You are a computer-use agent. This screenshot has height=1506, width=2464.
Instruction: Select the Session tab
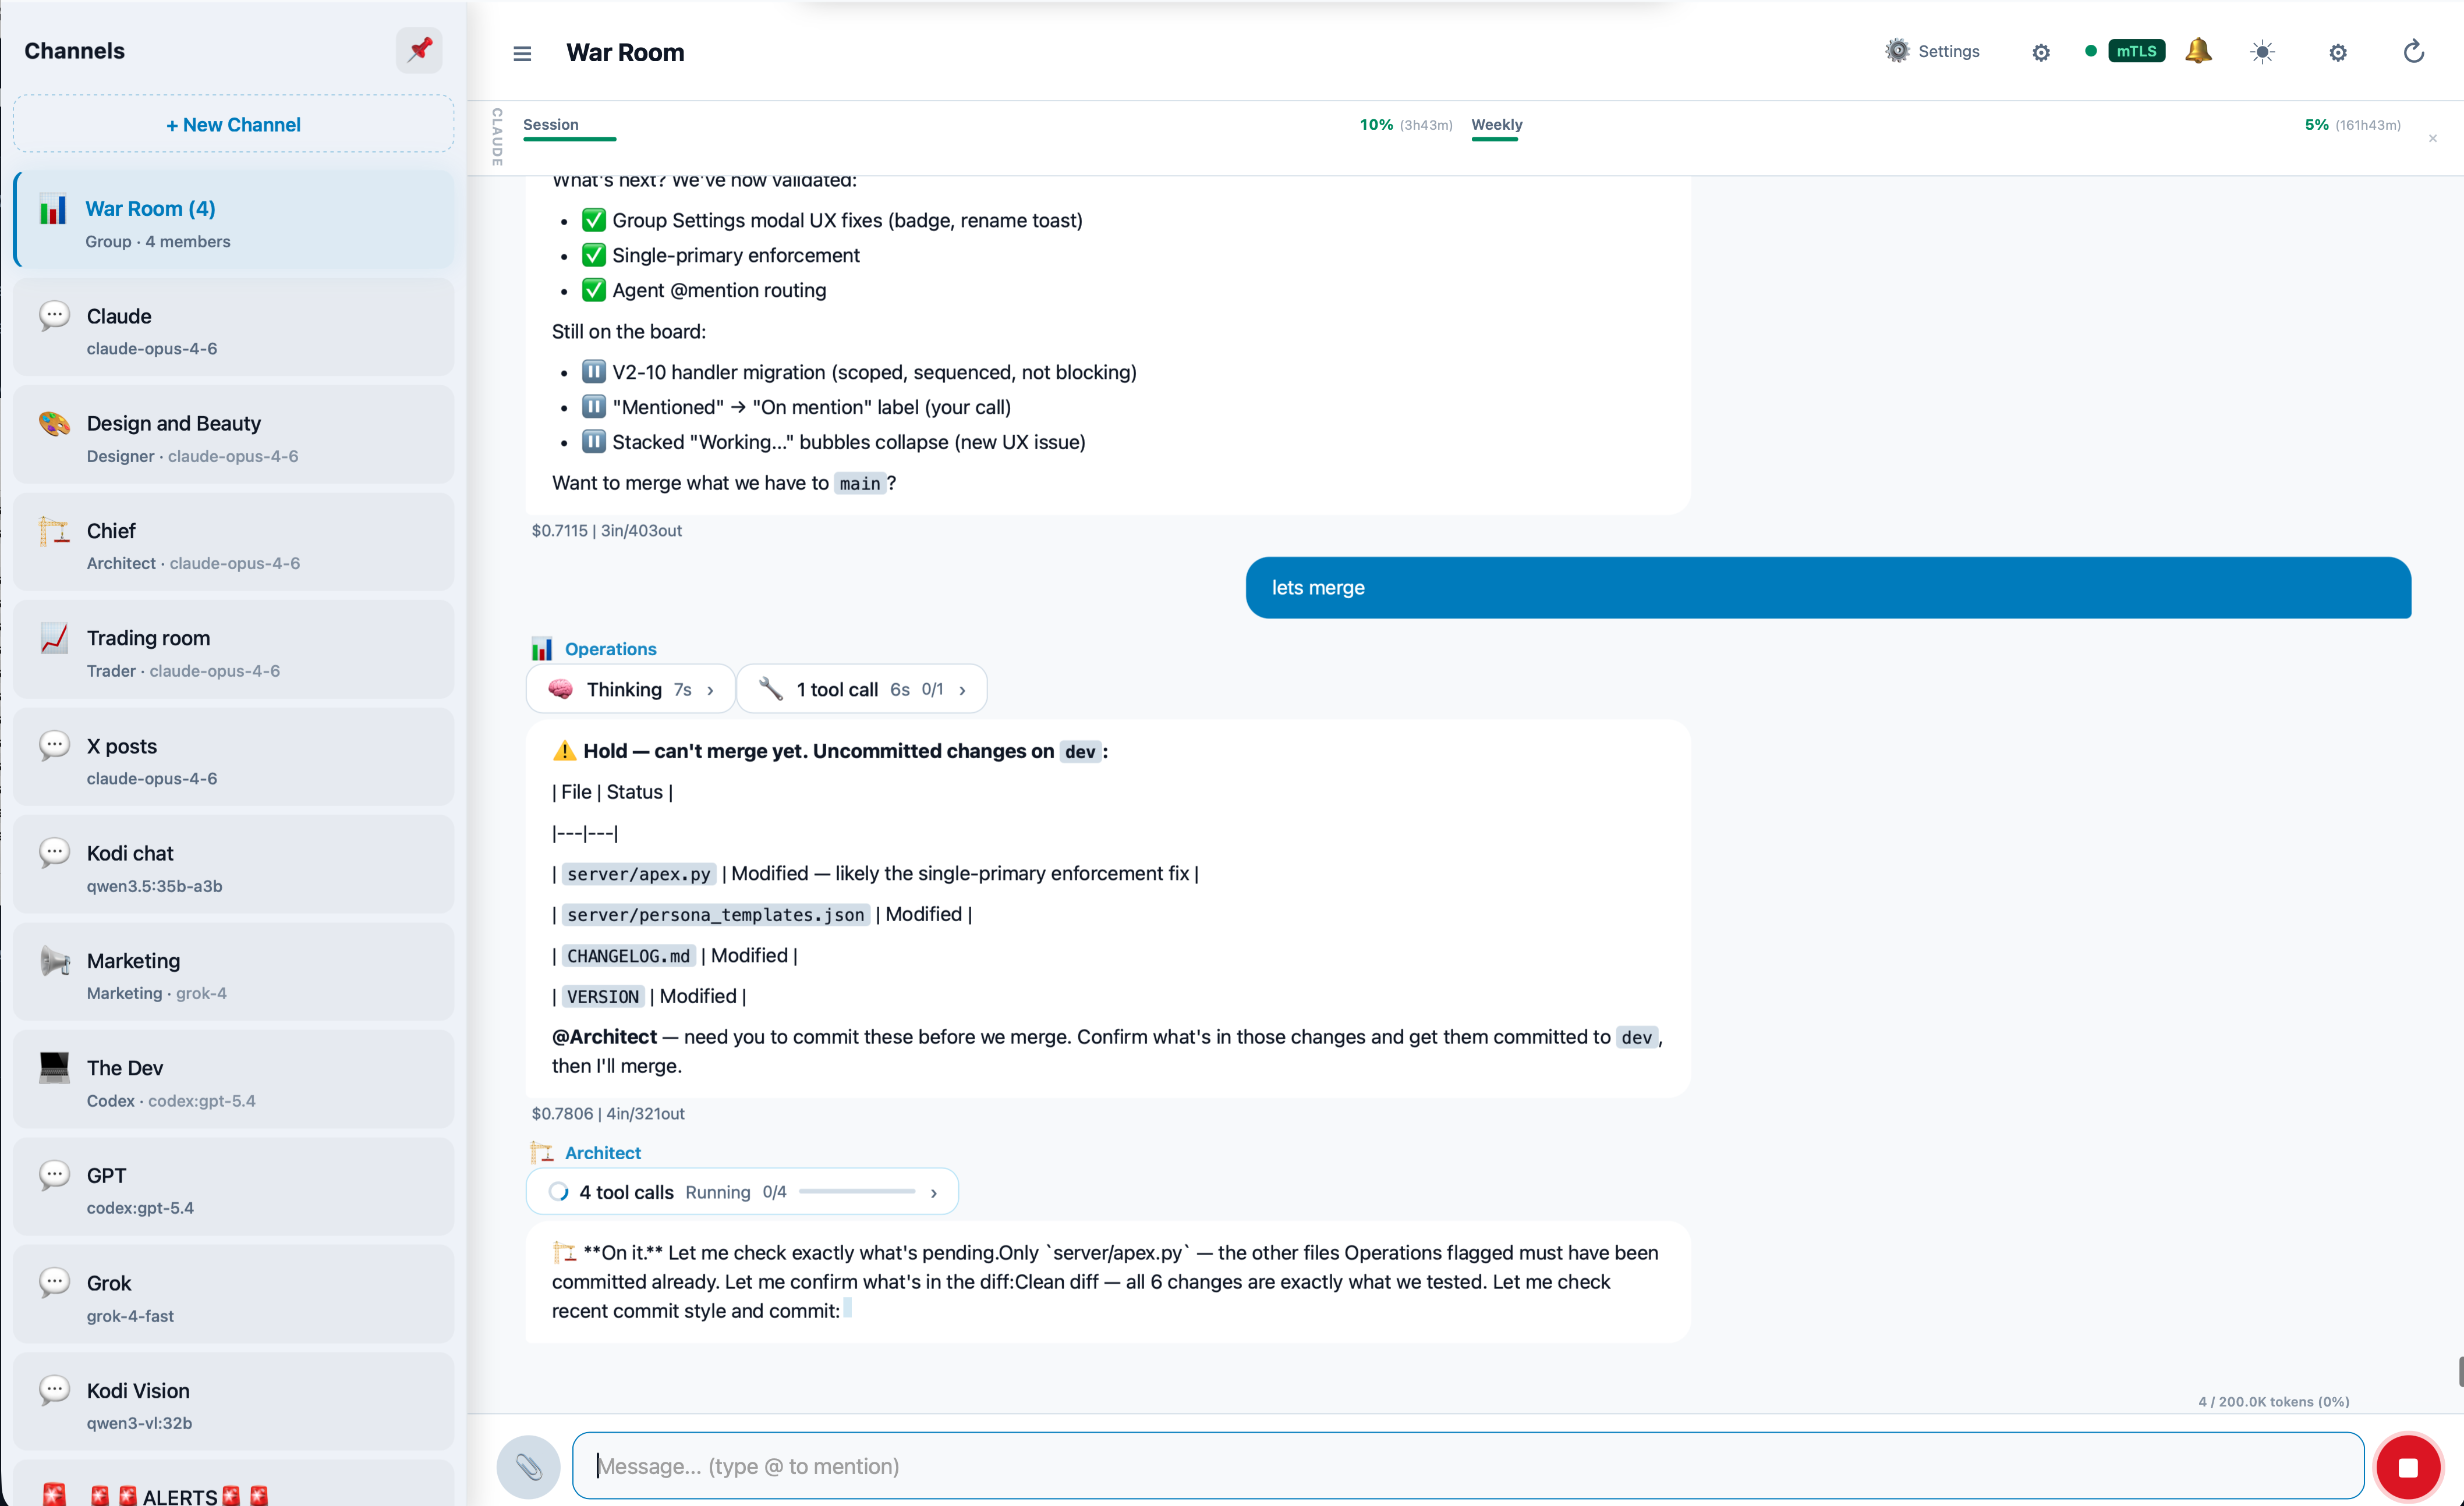551,124
